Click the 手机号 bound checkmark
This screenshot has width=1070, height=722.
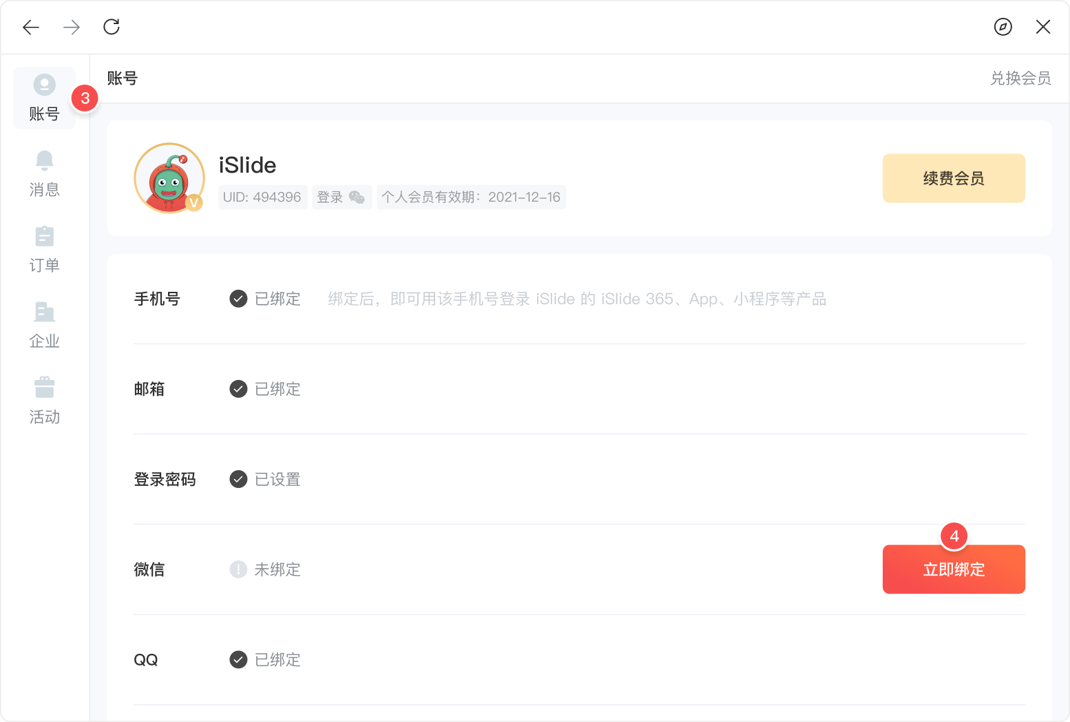[238, 299]
